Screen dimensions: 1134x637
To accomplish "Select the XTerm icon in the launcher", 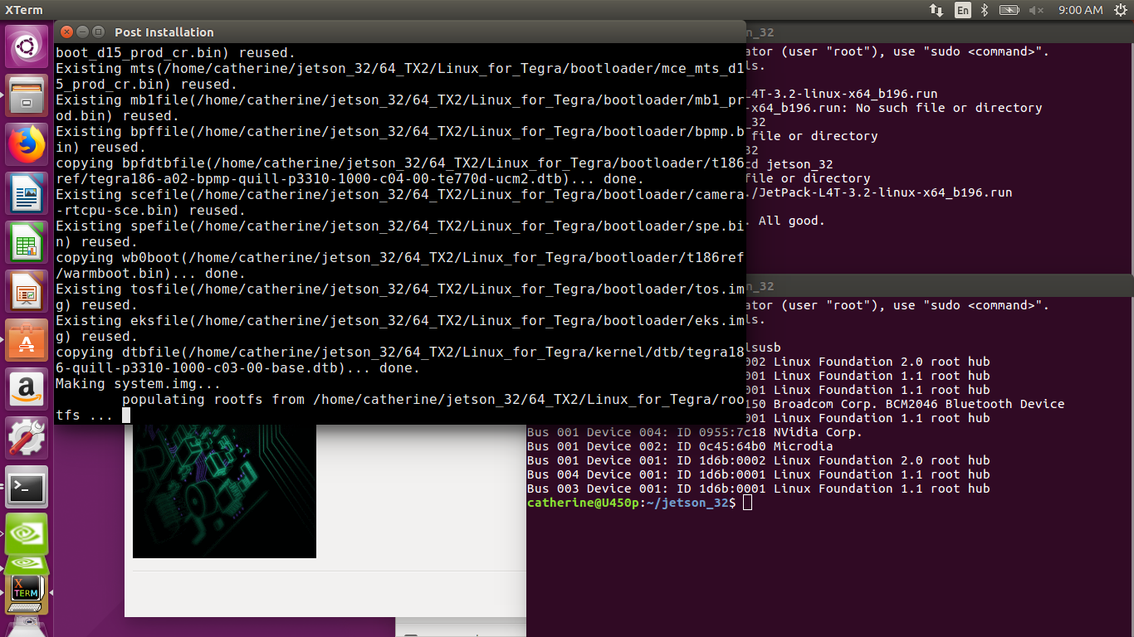I will click(x=26, y=591).
